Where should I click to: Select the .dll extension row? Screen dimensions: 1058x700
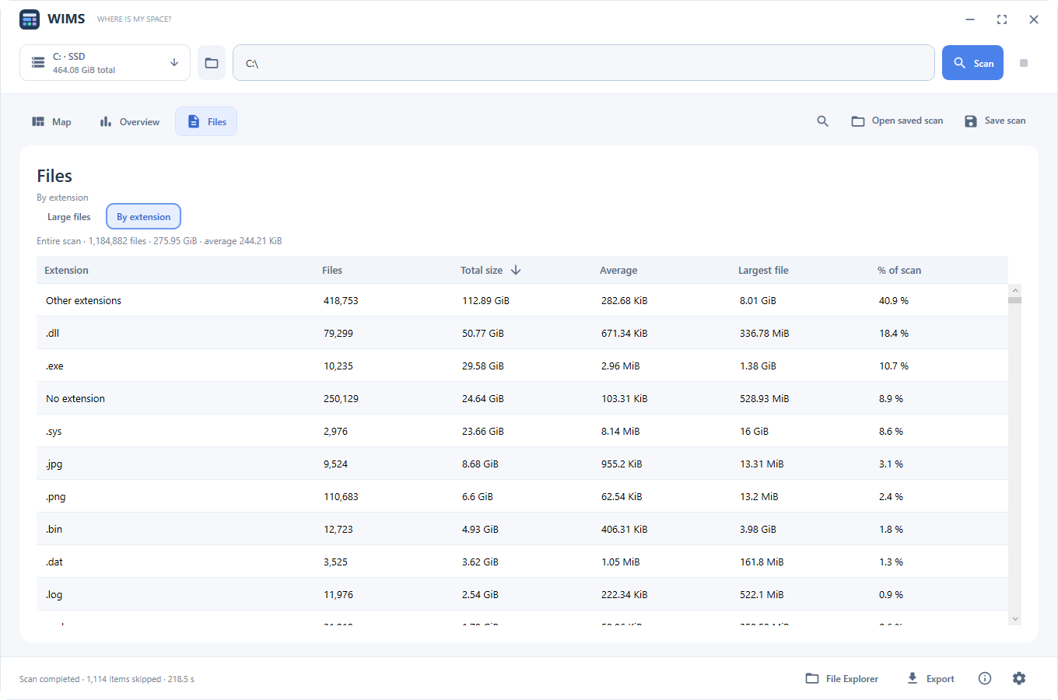click(522, 333)
